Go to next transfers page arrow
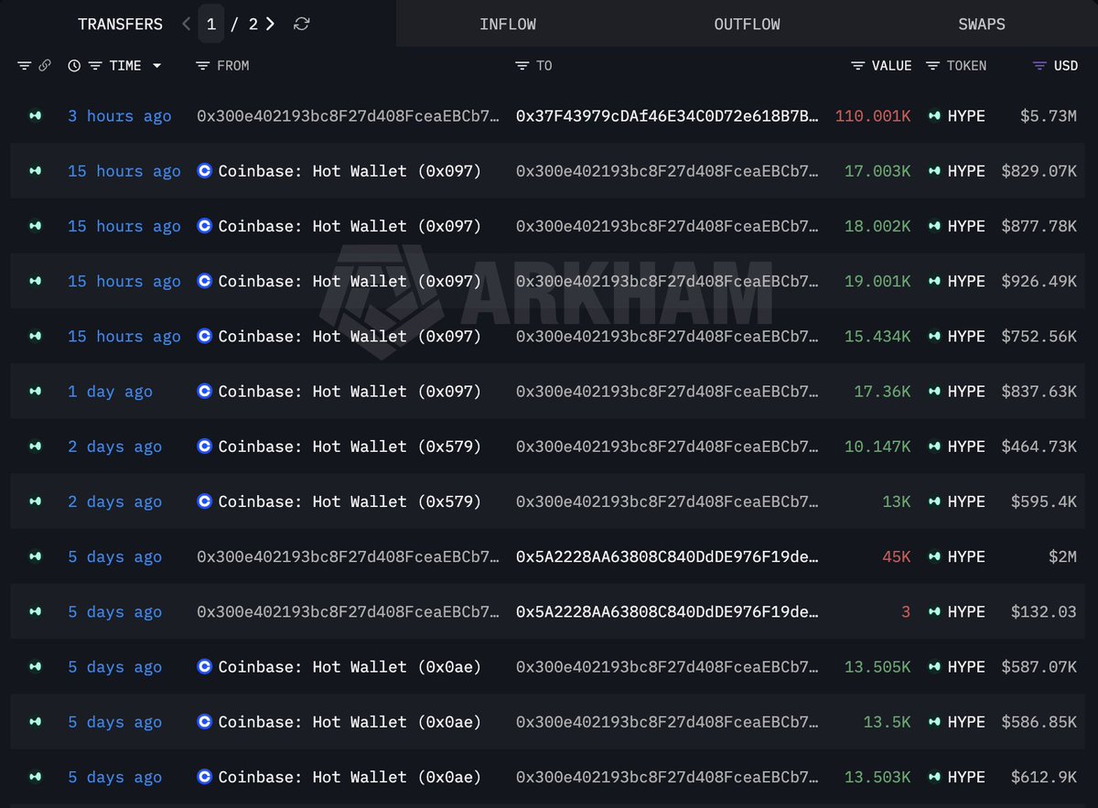This screenshot has width=1098, height=808. pos(270,24)
